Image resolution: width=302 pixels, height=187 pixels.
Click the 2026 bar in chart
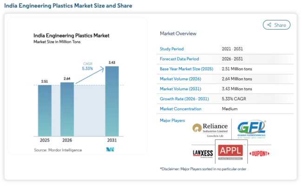tap(67, 109)
